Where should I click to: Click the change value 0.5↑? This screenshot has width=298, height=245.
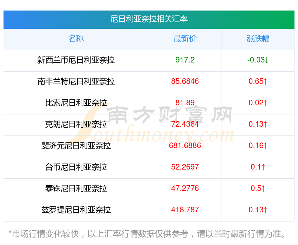tap(258, 188)
